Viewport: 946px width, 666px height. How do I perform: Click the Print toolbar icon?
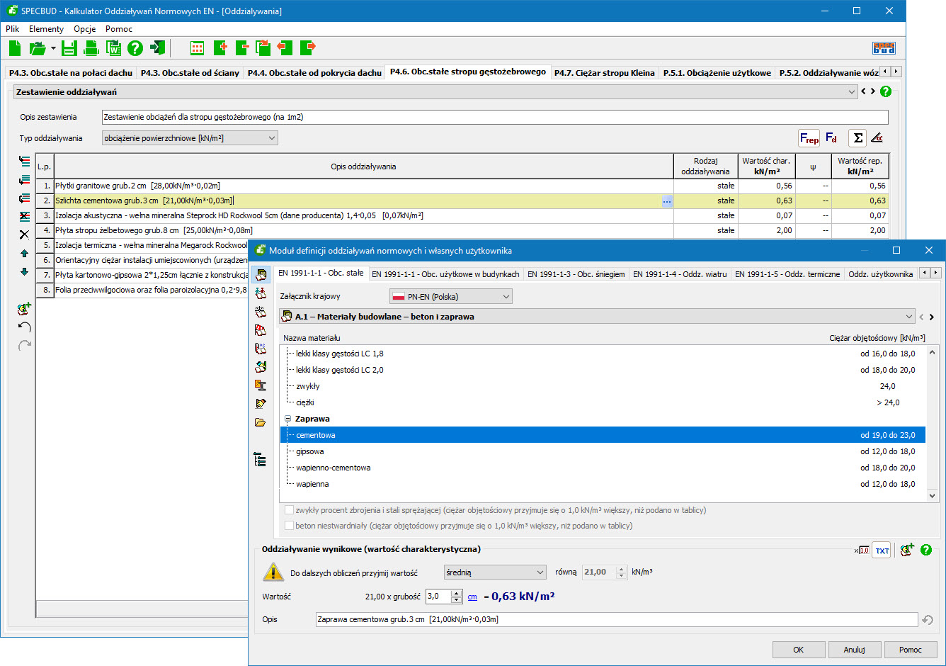pyautogui.click(x=91, y=48)
